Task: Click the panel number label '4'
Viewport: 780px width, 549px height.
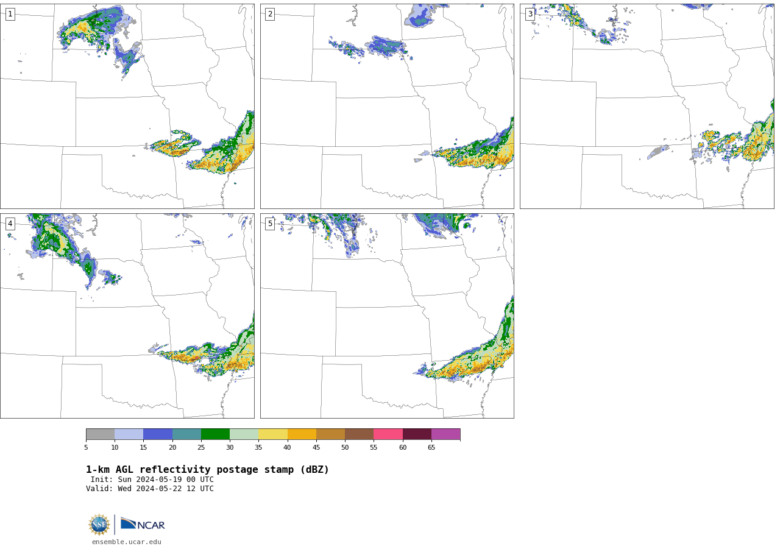Action: [x=10, y=224]
